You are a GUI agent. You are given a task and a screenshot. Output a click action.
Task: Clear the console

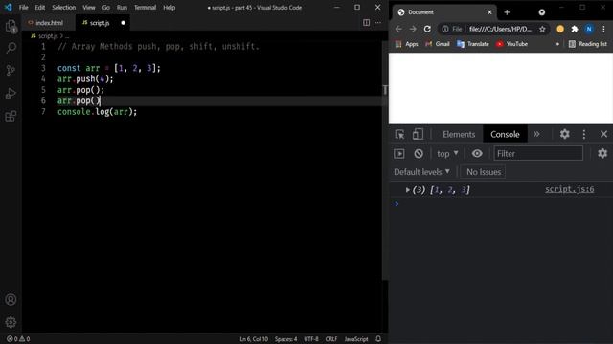419,153
